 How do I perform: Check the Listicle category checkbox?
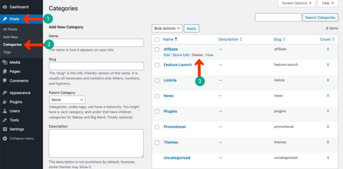click(x=157, y=80)
